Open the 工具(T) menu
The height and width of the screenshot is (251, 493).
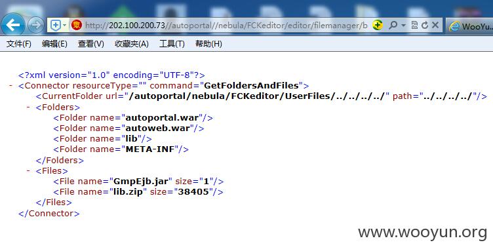(172, 44)
